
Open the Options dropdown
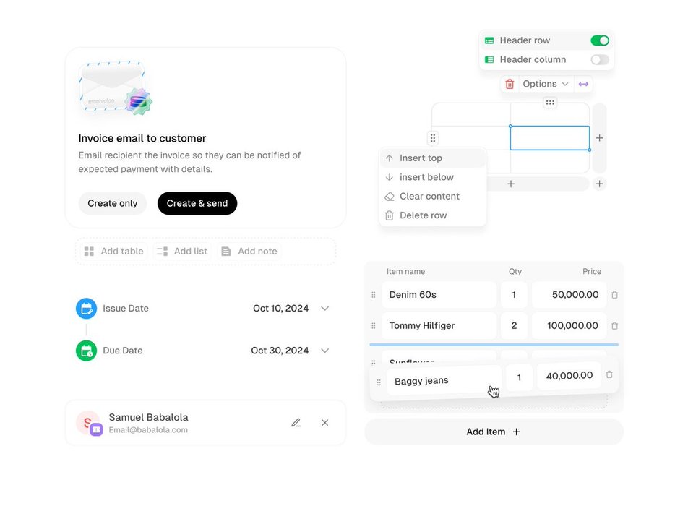point(546,84)
